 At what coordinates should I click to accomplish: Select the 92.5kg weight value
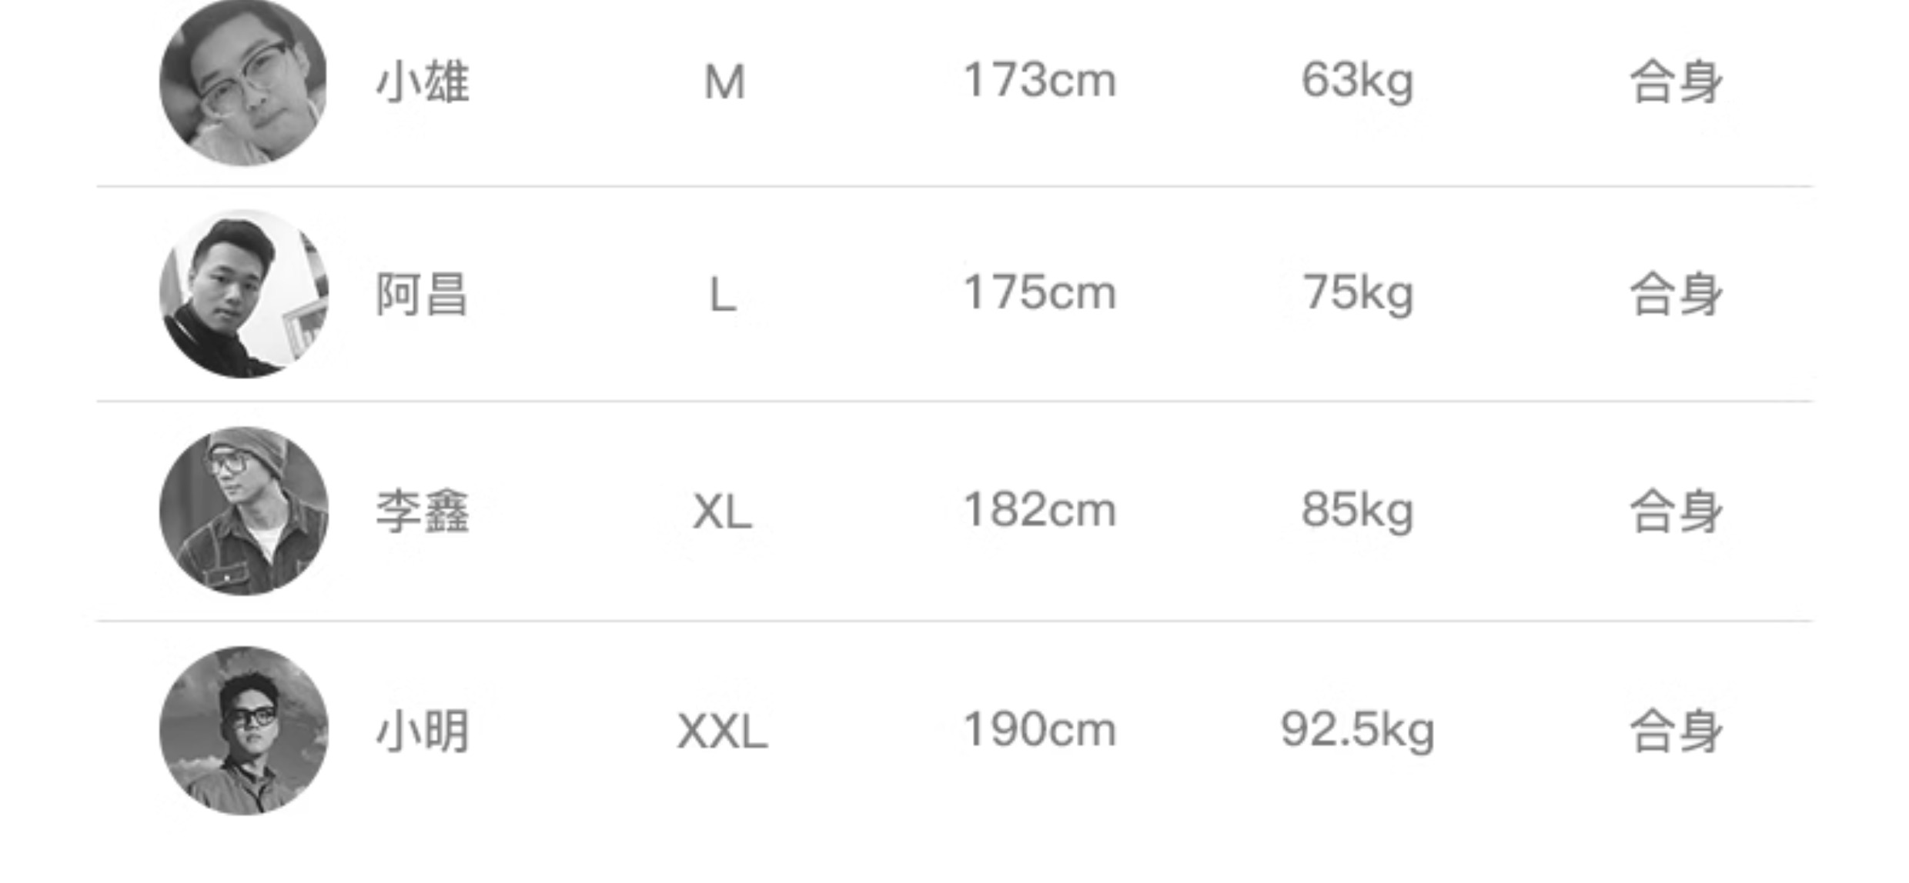pyautogui.click(x=1357, y=730)
